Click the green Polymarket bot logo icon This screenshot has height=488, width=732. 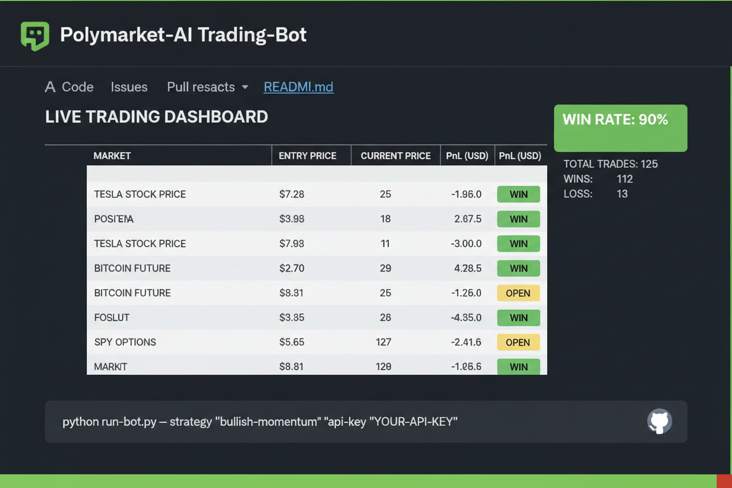(35, 36)
